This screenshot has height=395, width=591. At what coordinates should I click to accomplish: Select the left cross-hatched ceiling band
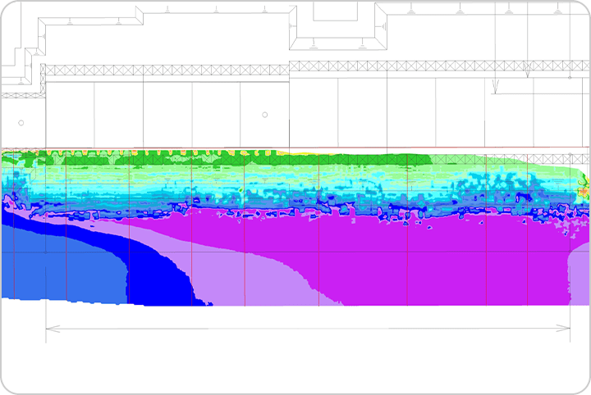(x=164, y=71)
